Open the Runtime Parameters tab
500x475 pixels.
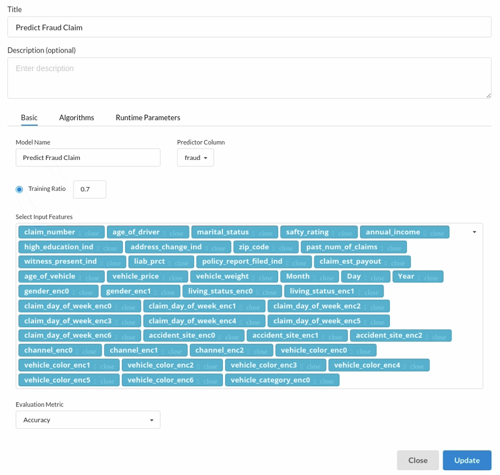[148, 117]
